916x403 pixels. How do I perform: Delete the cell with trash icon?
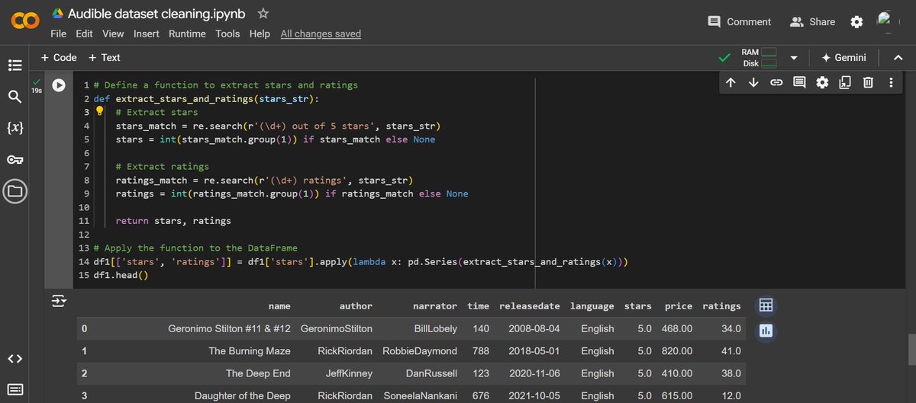pyautogui.click(x=868, y=82)
